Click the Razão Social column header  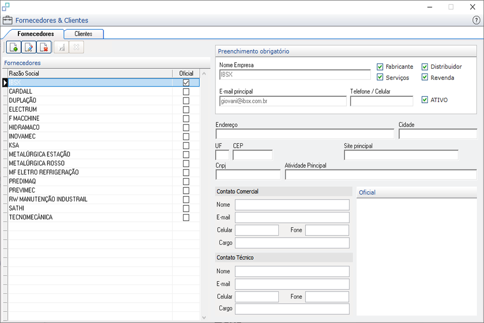[90, 74]
